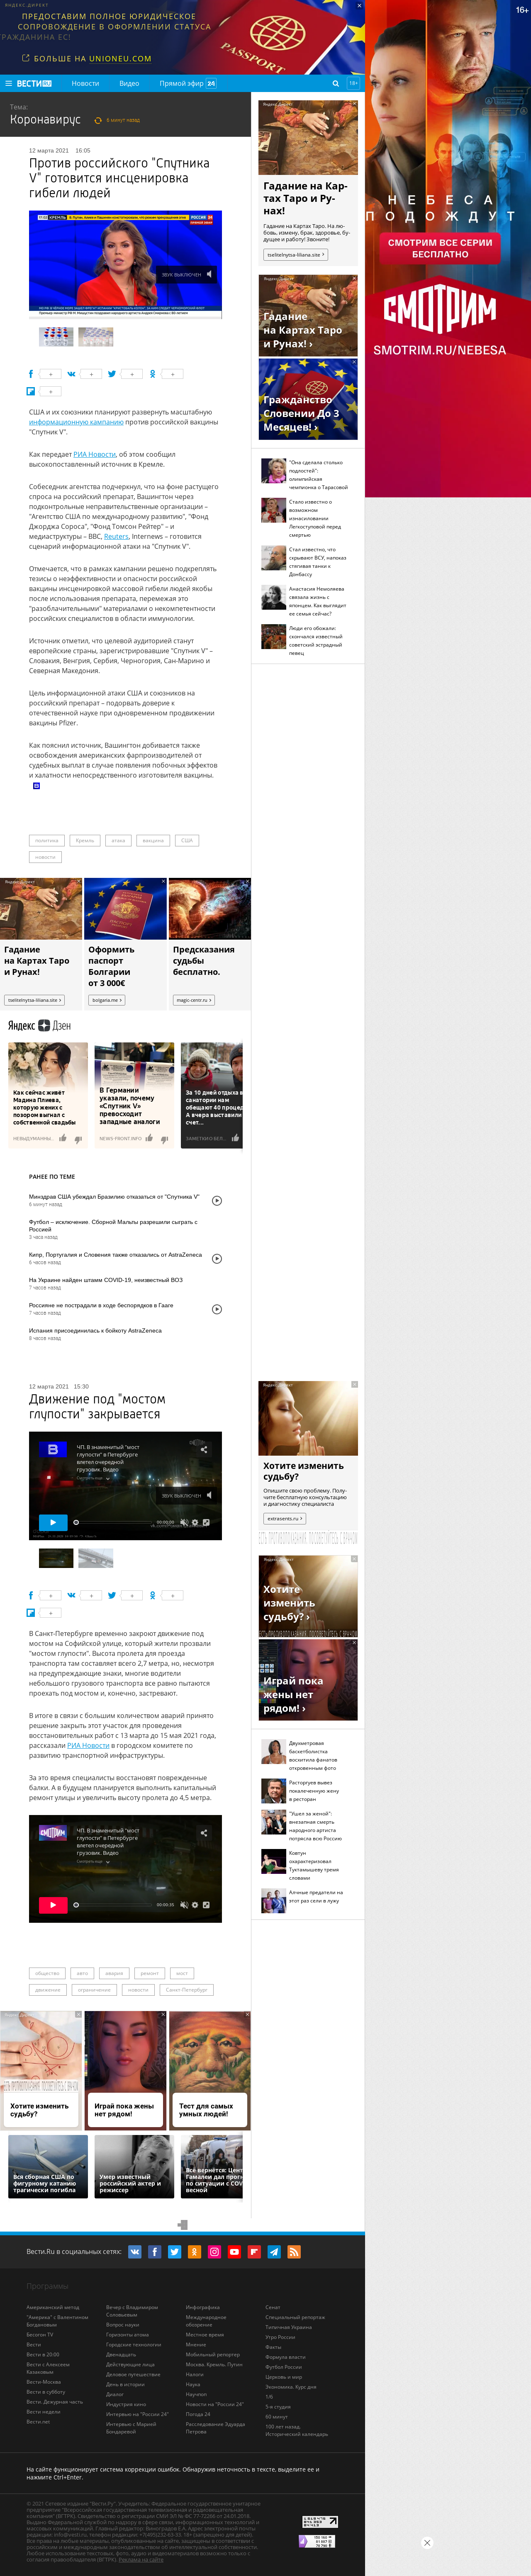Click Больше на unioneu.com top banner link
The height and width of the screenshot is (2576, 531).
[x=87, y=59]
